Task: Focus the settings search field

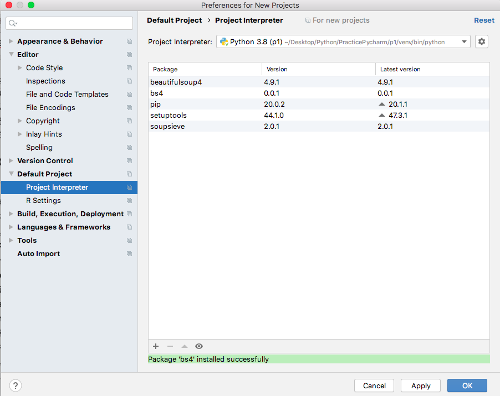Action: [x=69, y=23]
